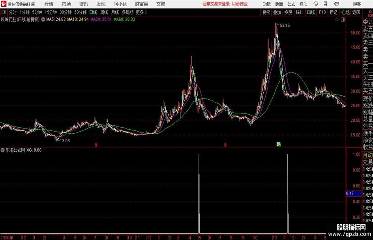Click the 返回 back button
Screen dimensions: 373x240
point(356,12)
